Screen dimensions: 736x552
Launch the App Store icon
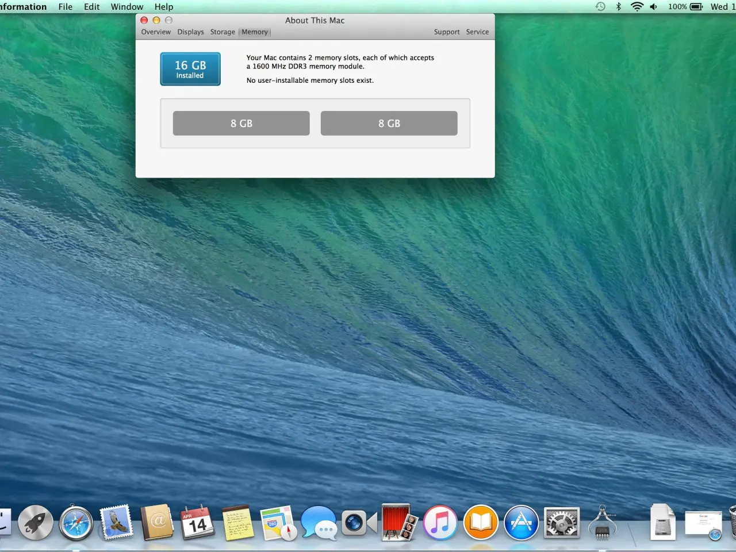(x=521, y=523)
